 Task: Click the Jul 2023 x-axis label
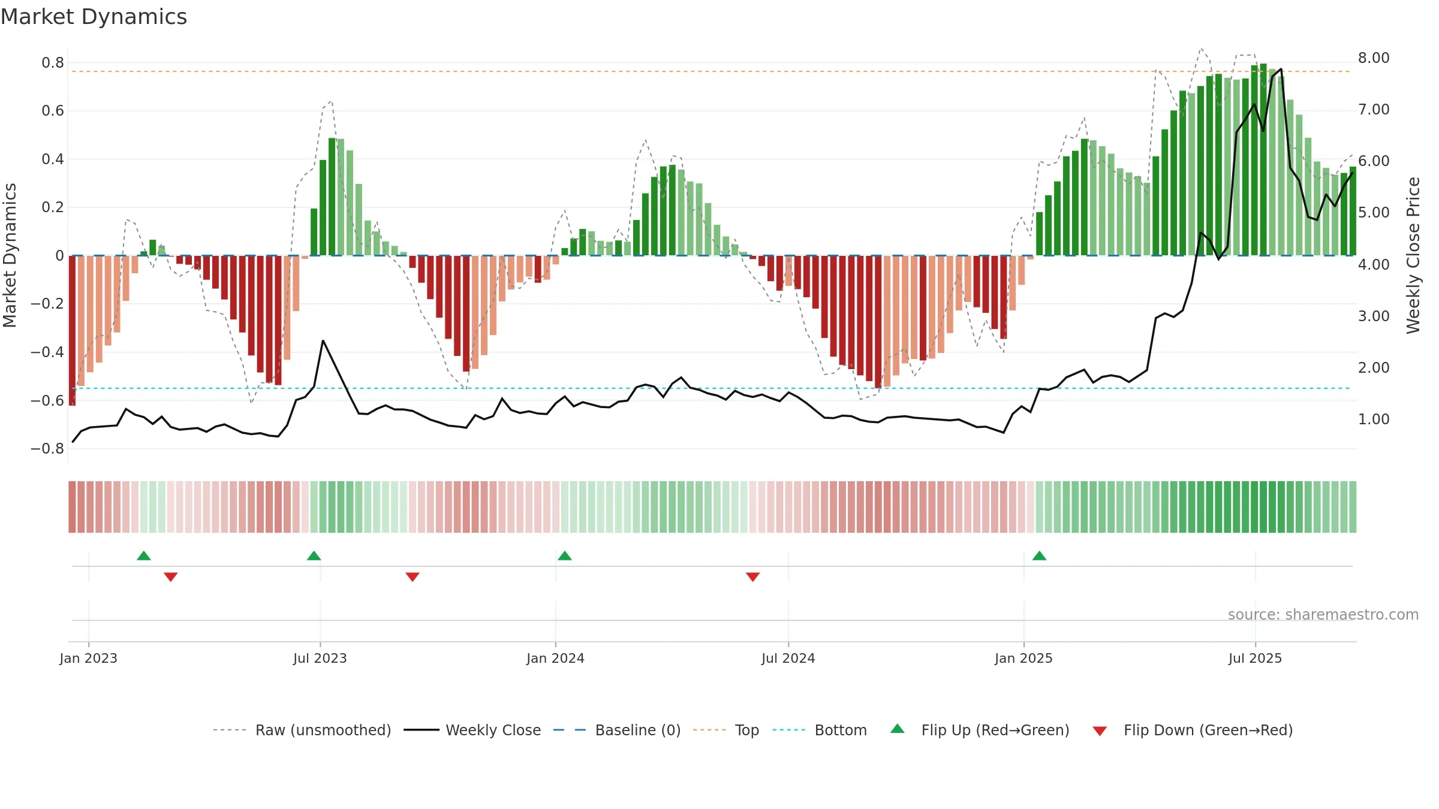[320, 658]
